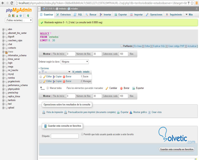
Task: Click the Crear vista icon
Action: click(149, 112)
